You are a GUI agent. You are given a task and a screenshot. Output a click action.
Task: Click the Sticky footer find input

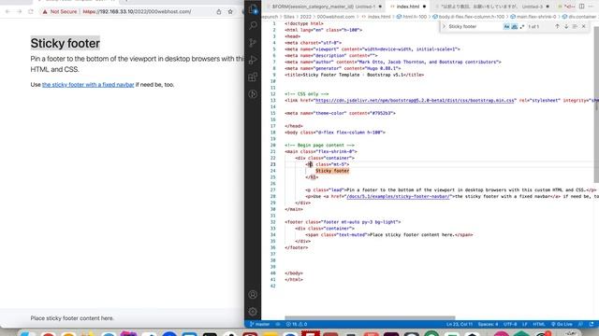[x=475, y=27]
